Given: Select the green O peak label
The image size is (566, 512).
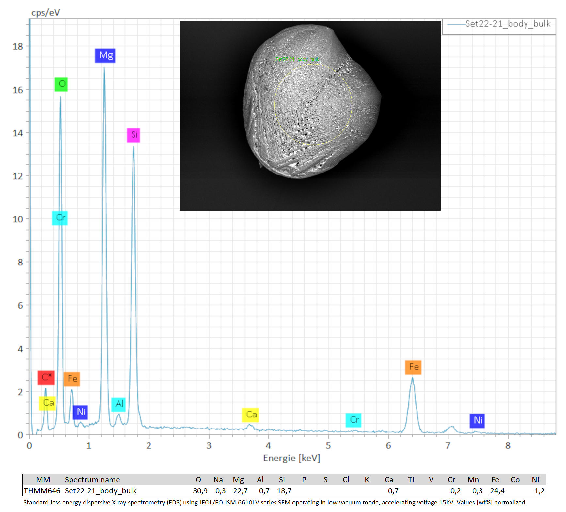Looking at the screenshot, I should (61, 84).
